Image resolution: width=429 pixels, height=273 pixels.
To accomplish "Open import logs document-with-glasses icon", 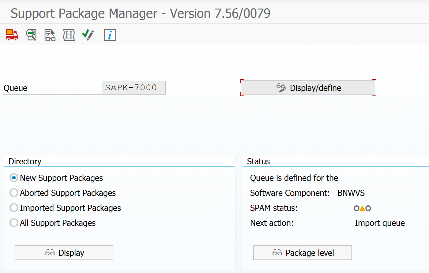I will [x=50, y=35].
